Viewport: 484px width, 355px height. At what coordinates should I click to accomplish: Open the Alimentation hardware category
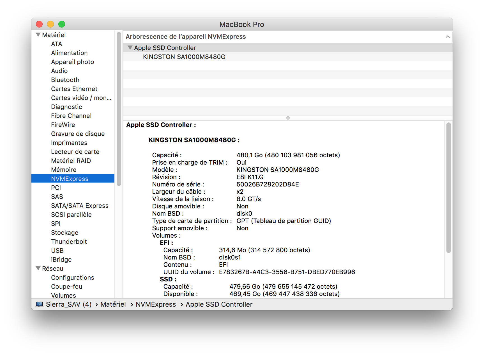tap(69, 53)
